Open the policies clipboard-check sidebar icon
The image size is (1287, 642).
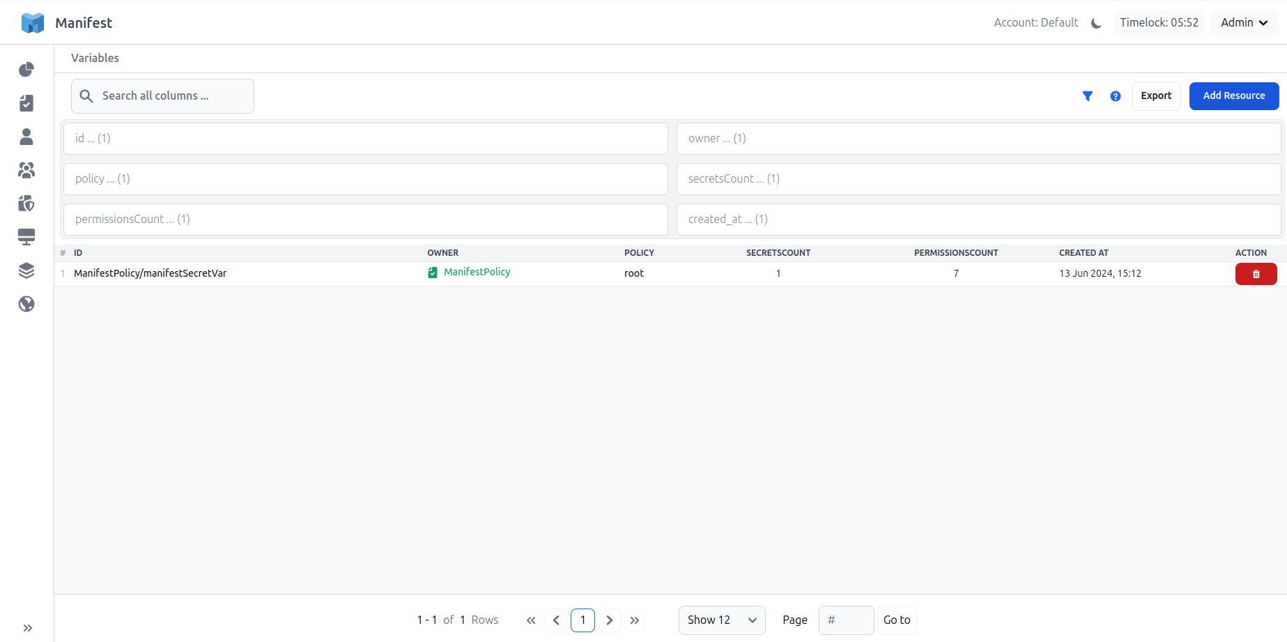(26, 103)
